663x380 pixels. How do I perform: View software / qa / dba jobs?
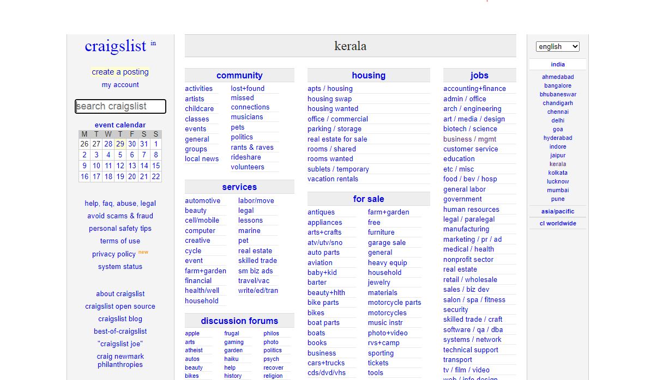pyautogui.click(x=473, y=330)
